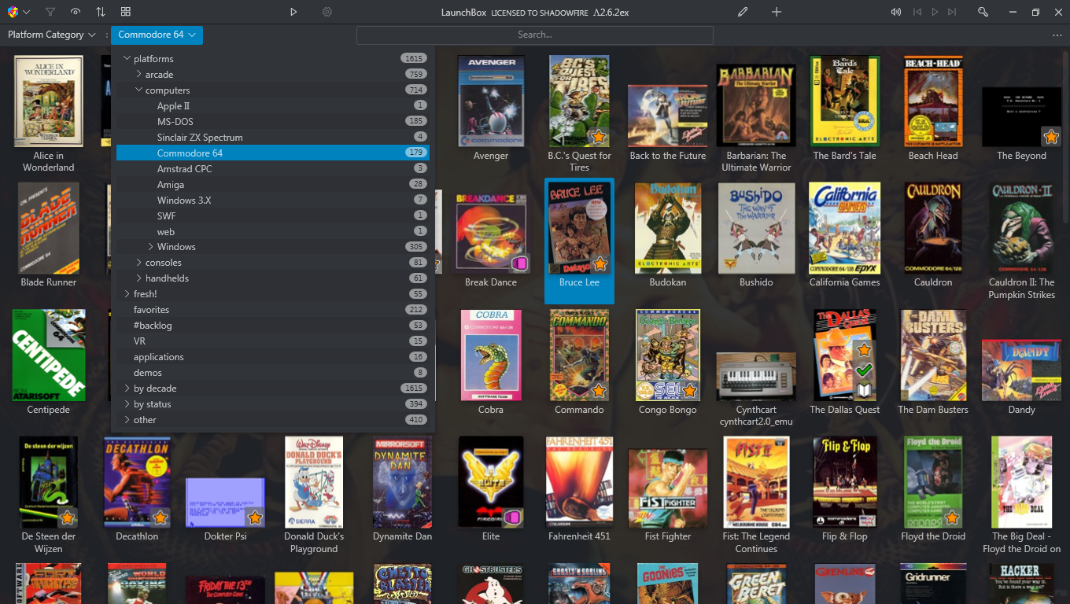Select Windows 3.X platform entry
The width and height of the screenshot is (1070, 604).
coord(272,201)
